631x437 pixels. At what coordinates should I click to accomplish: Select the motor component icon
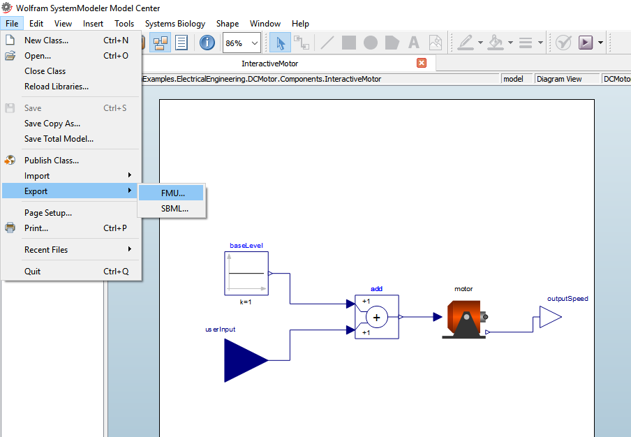[464, 319]
